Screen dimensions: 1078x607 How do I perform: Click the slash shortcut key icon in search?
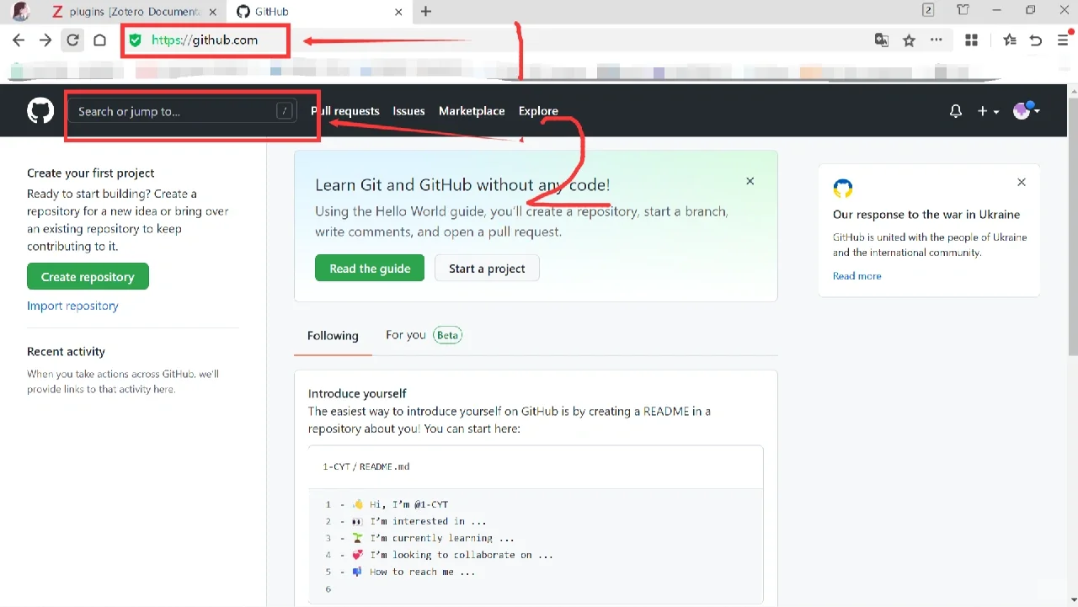click(x=285, y=111)
